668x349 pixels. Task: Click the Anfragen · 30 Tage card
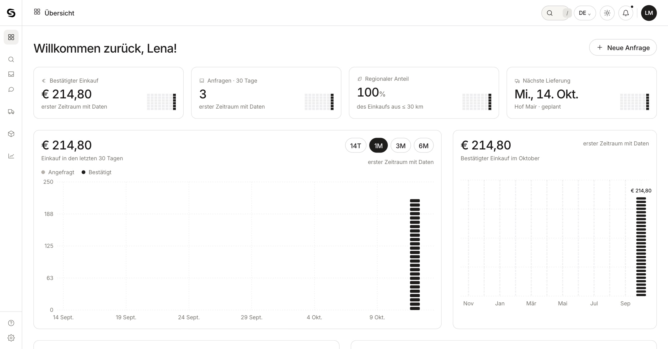266,93
